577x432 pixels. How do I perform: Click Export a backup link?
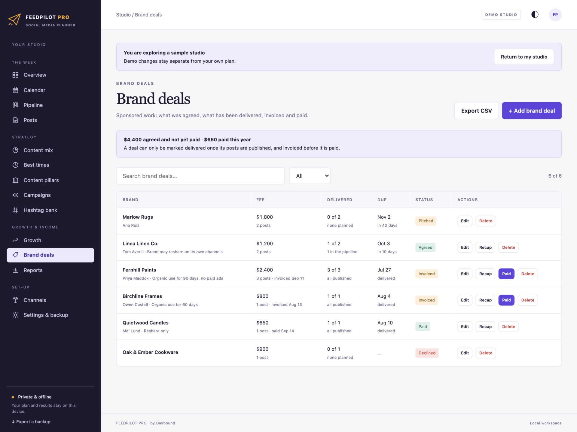[x=31, y=421]
